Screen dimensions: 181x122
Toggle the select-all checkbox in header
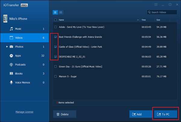55,20
